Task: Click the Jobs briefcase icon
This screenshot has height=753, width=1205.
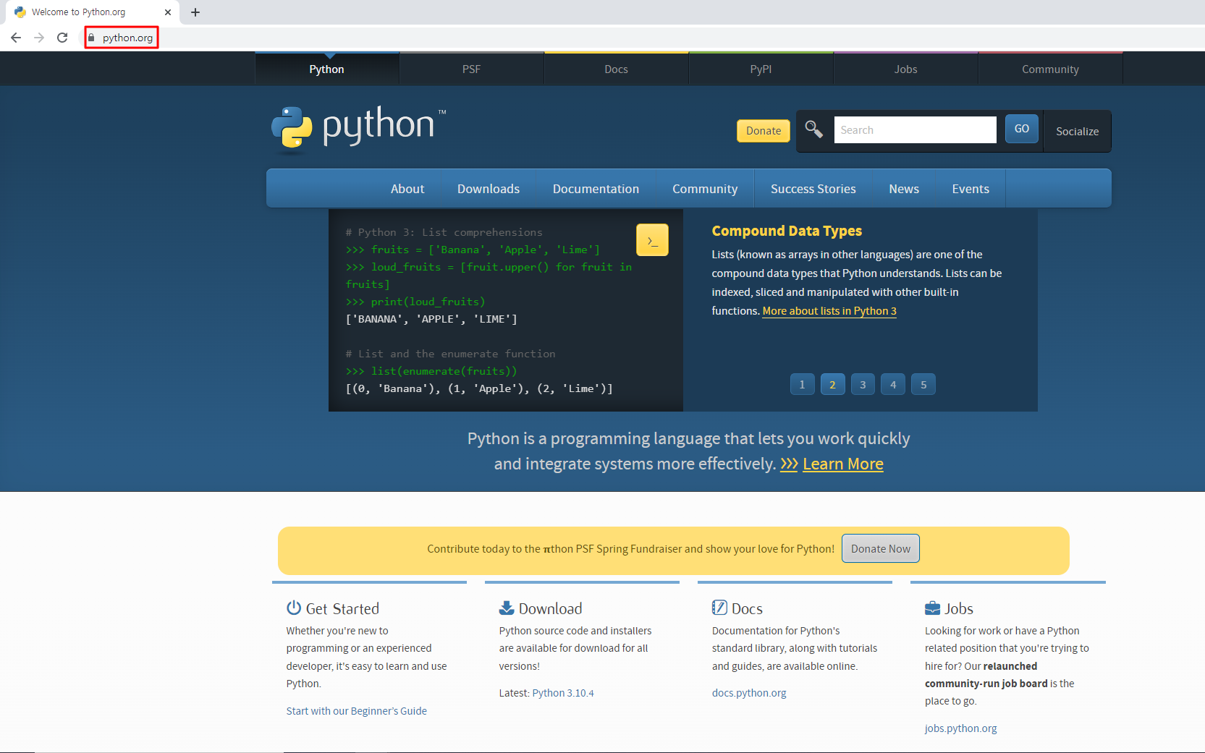Action: pyautogui.click(x=933, y=608)
